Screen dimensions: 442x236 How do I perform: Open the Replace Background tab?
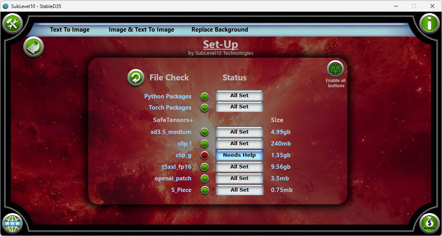219,29
